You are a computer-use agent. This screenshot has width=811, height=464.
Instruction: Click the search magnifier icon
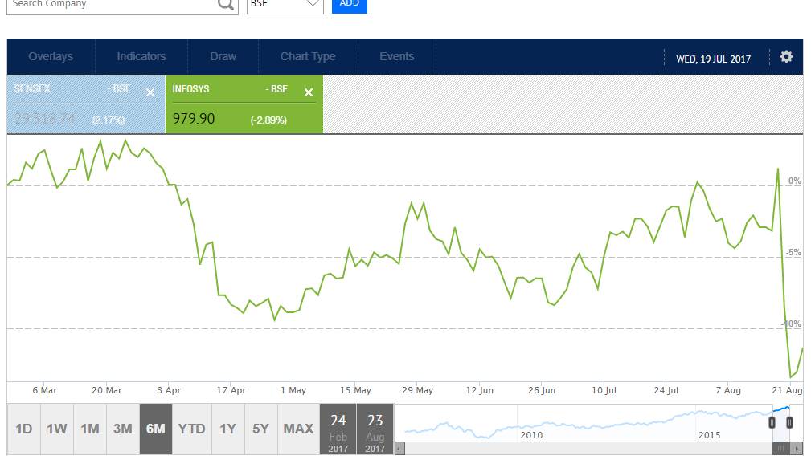(x=226, y=5)
